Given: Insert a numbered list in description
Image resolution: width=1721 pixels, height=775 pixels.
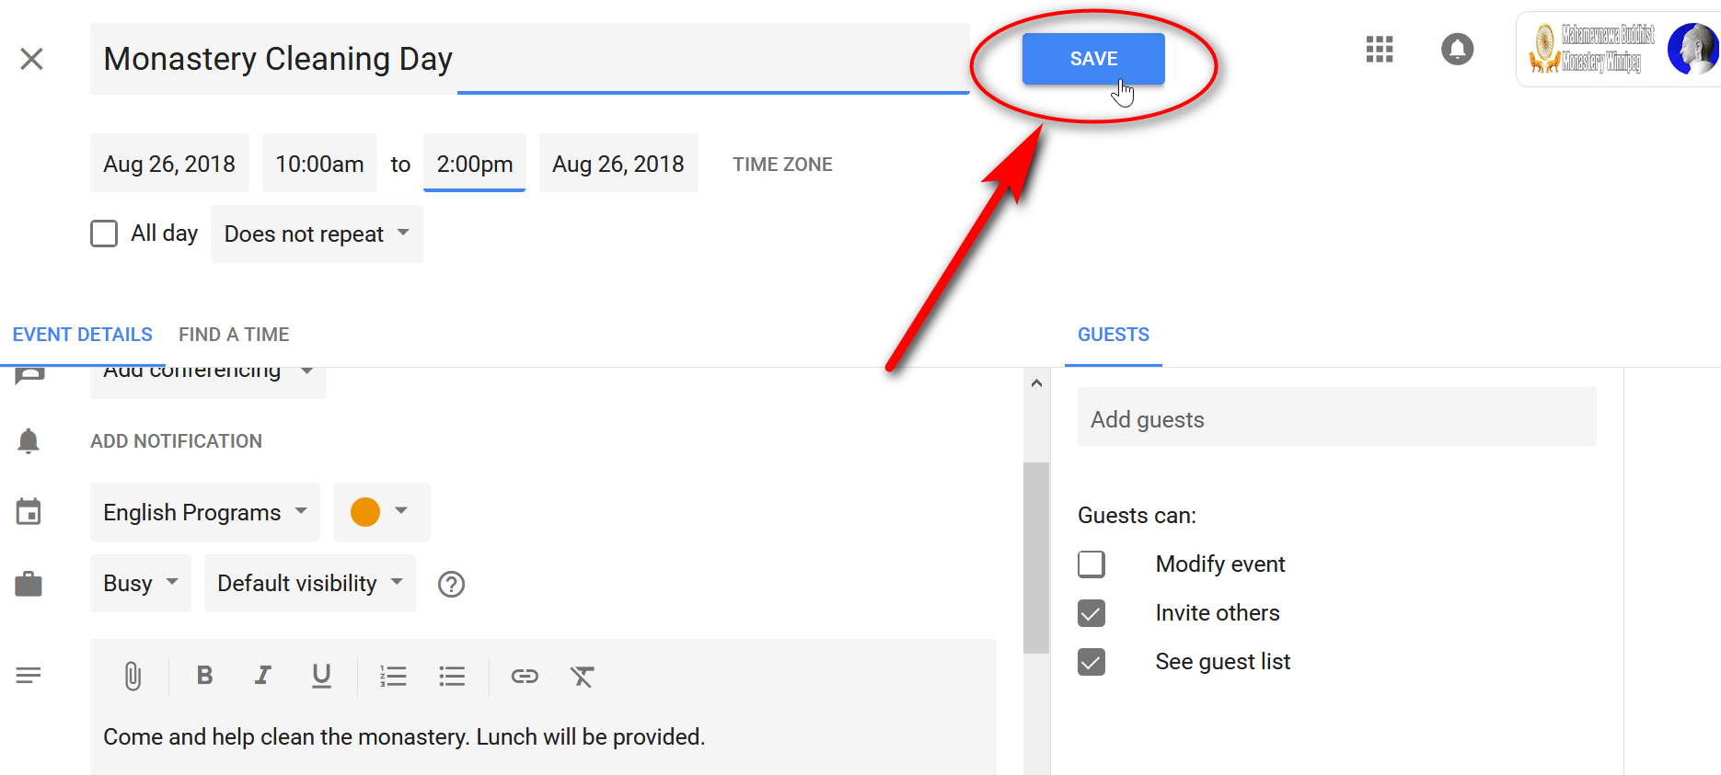Looking at the screenshot, I should (393, 677).
